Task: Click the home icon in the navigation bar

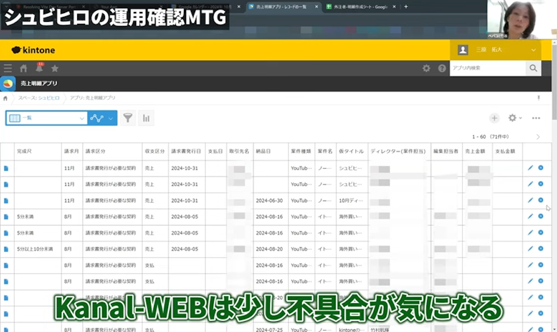Action: click(x=24, y=68)
